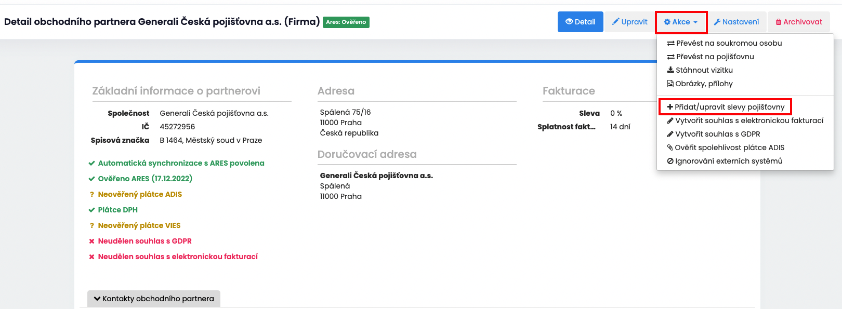Click the chevron icon beside Kontakty obchodního partnera
This screenshot has height=309, width=842.
pyautogui.click(x=97, y=299)
